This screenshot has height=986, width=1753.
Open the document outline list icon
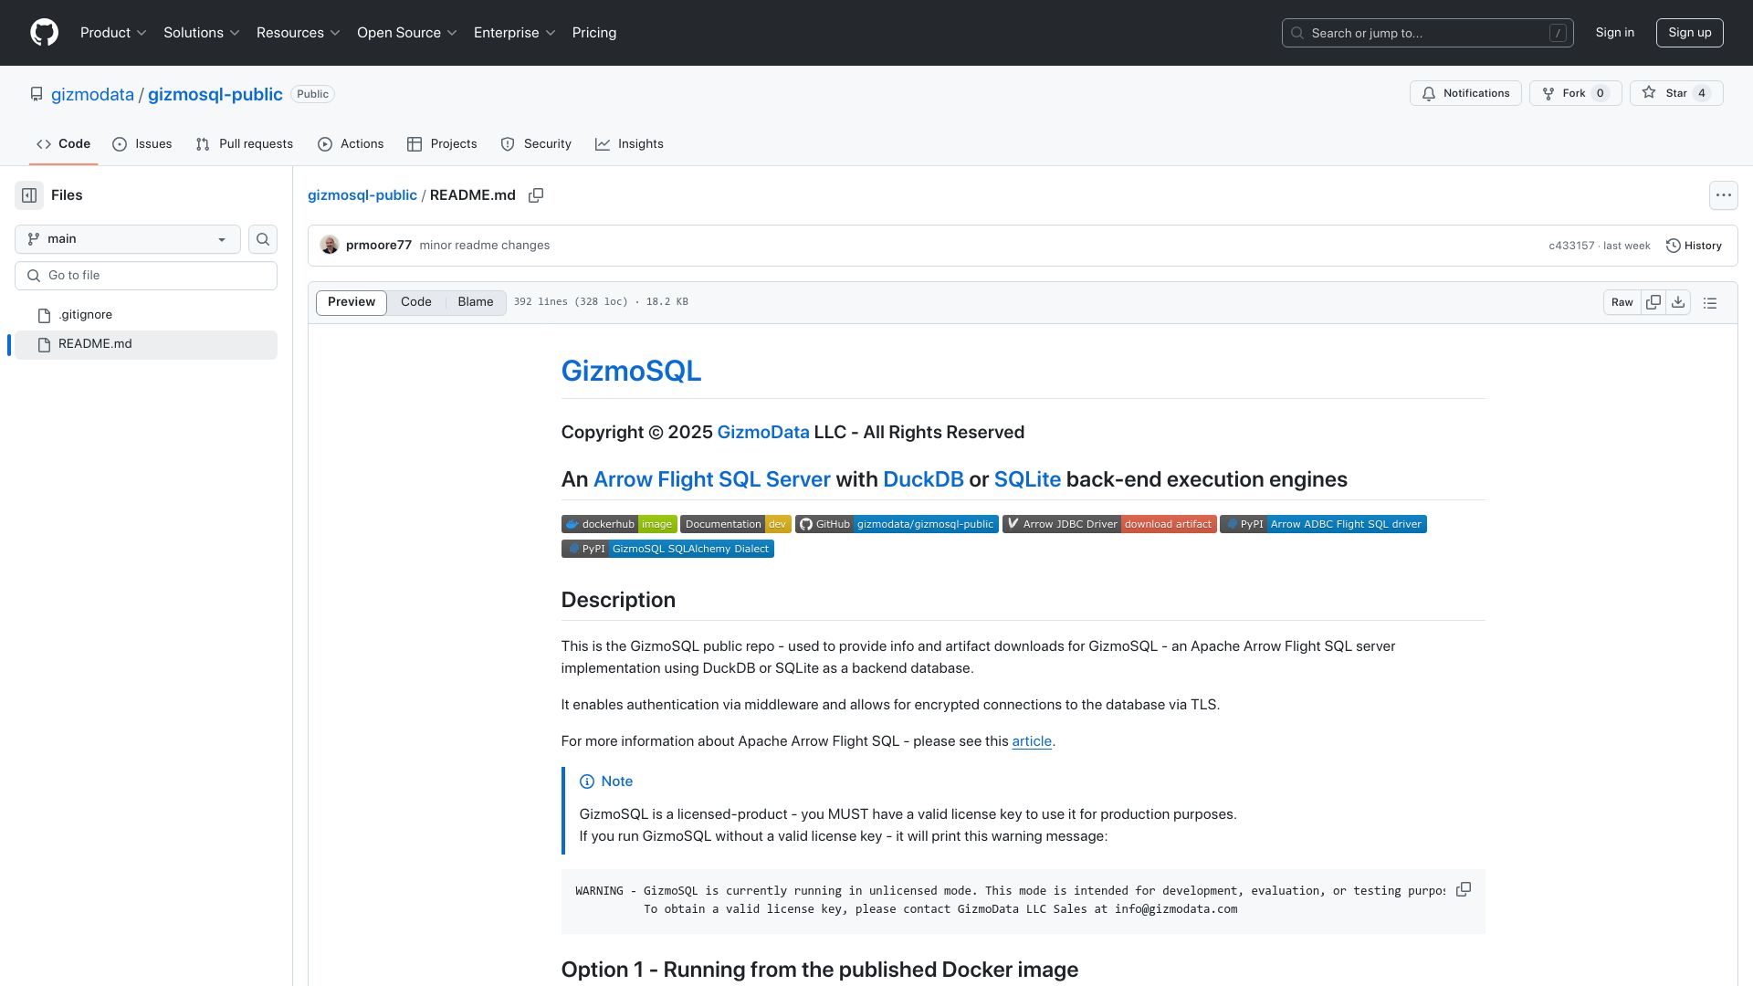pyautogui.click(x=1710, y=302)
